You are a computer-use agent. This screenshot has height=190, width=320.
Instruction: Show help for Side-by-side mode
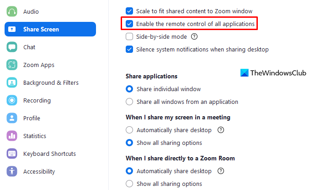[x=194, y=36]
